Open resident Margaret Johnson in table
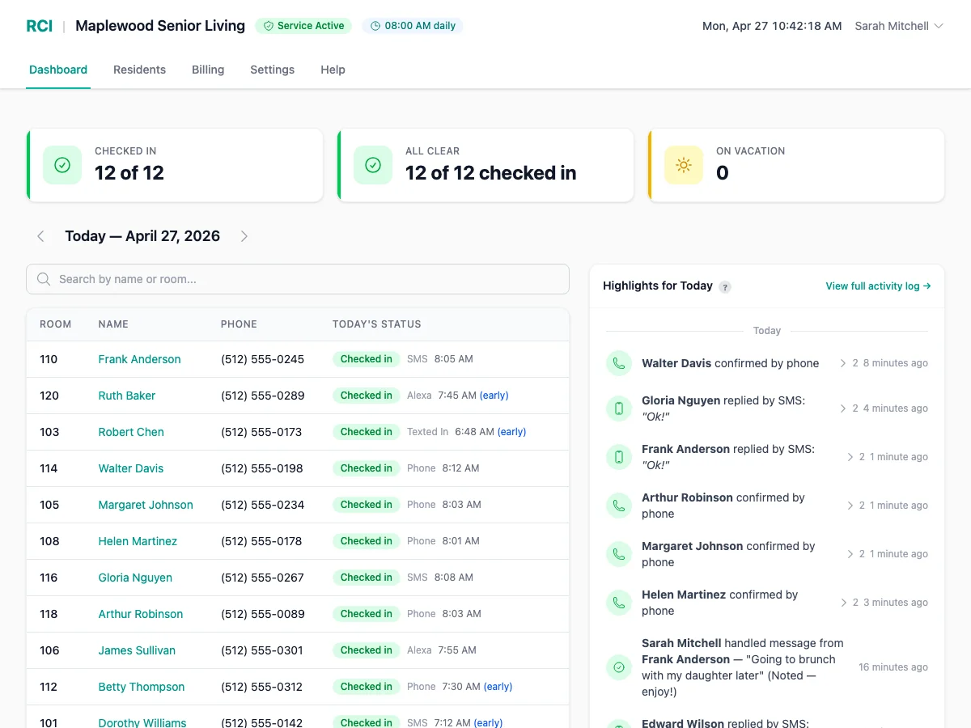 click(x=146, y=505)
